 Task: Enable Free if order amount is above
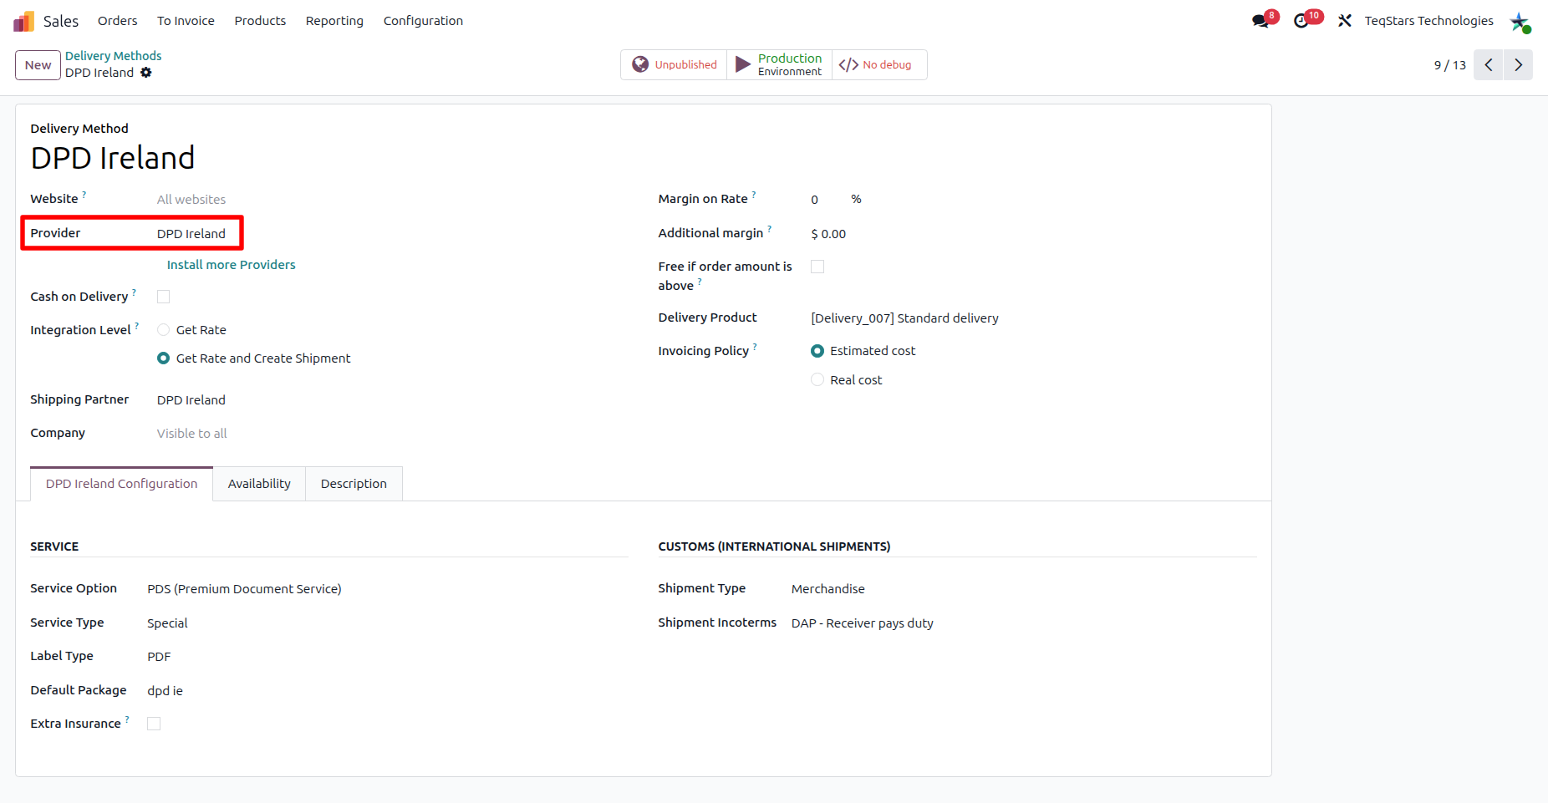pyautogui.click(x=817, y=267)
